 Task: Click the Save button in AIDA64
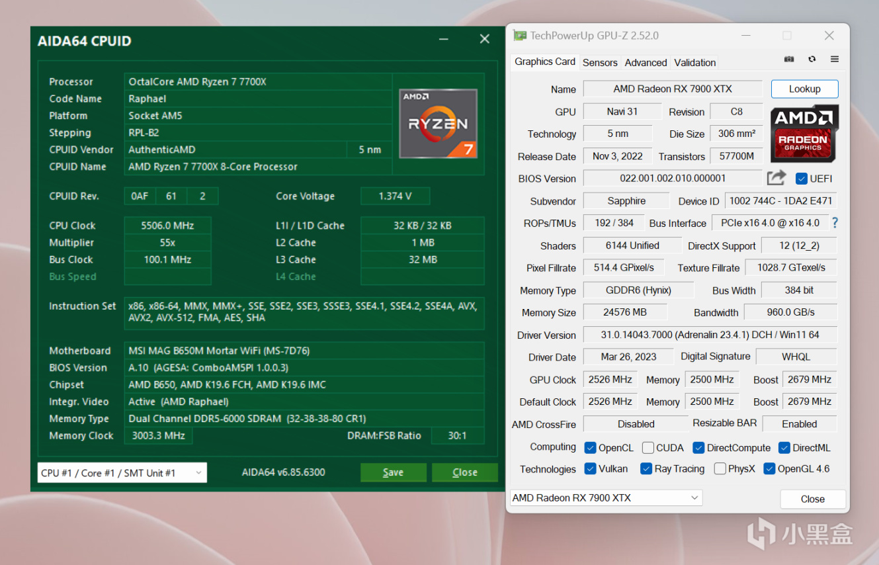(393, 472)
